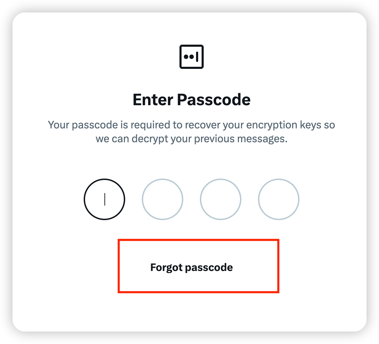The image size is (379, 344).
Task: Activate the fourth passcode digit circle
Action: (279, 199)
